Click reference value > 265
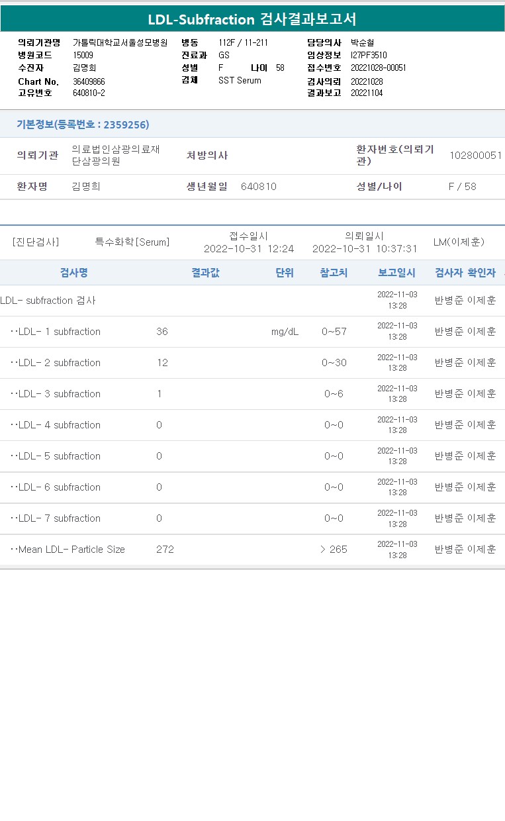Image resolution: width=505 pixels, height=821 pixels. pos(334,550)
